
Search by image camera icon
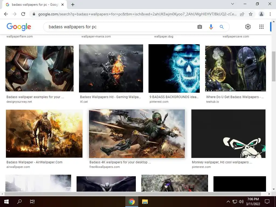click(x=200, y=27)
